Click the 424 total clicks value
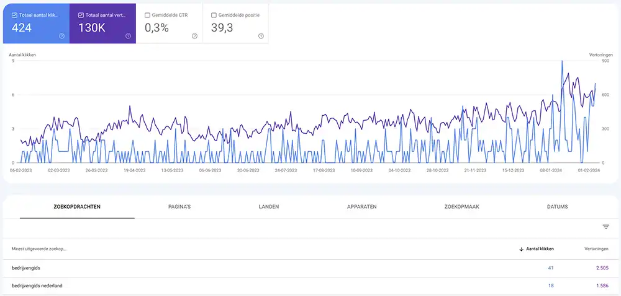This screenshot has width=621, height=296. (22, 28)
